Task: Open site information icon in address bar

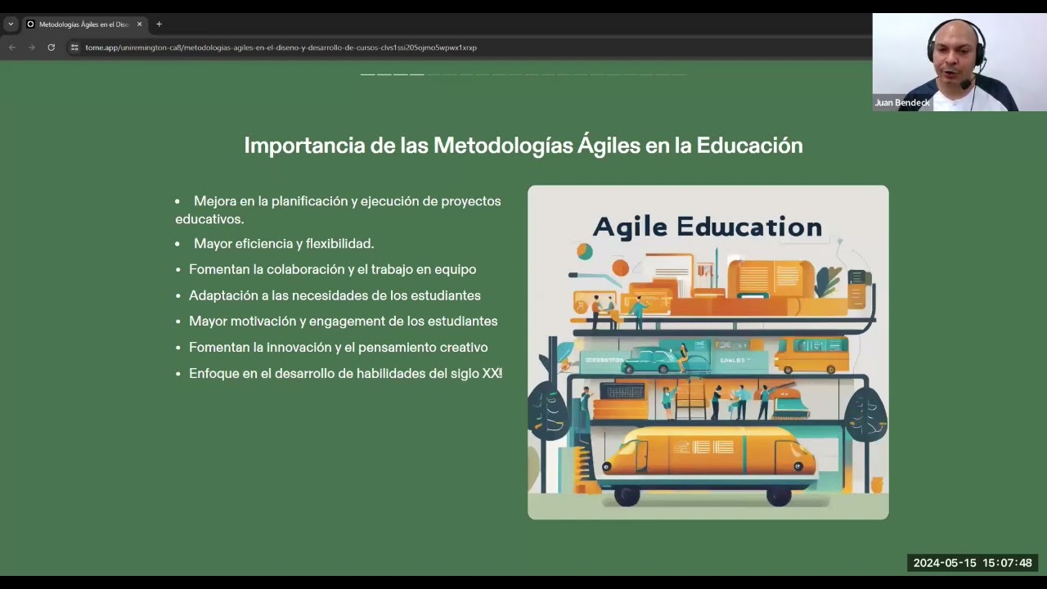Action: [74, 47]
